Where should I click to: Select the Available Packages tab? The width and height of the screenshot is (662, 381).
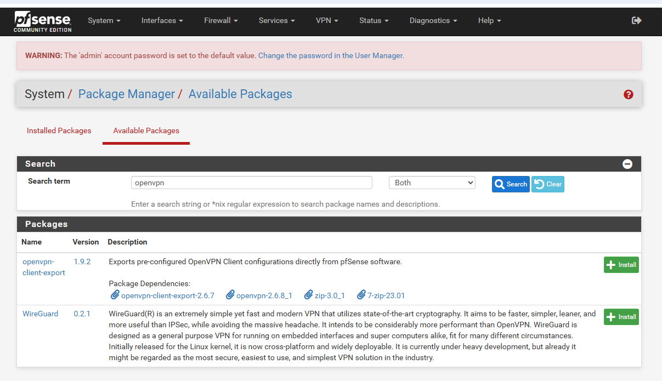tap(146, 130)
